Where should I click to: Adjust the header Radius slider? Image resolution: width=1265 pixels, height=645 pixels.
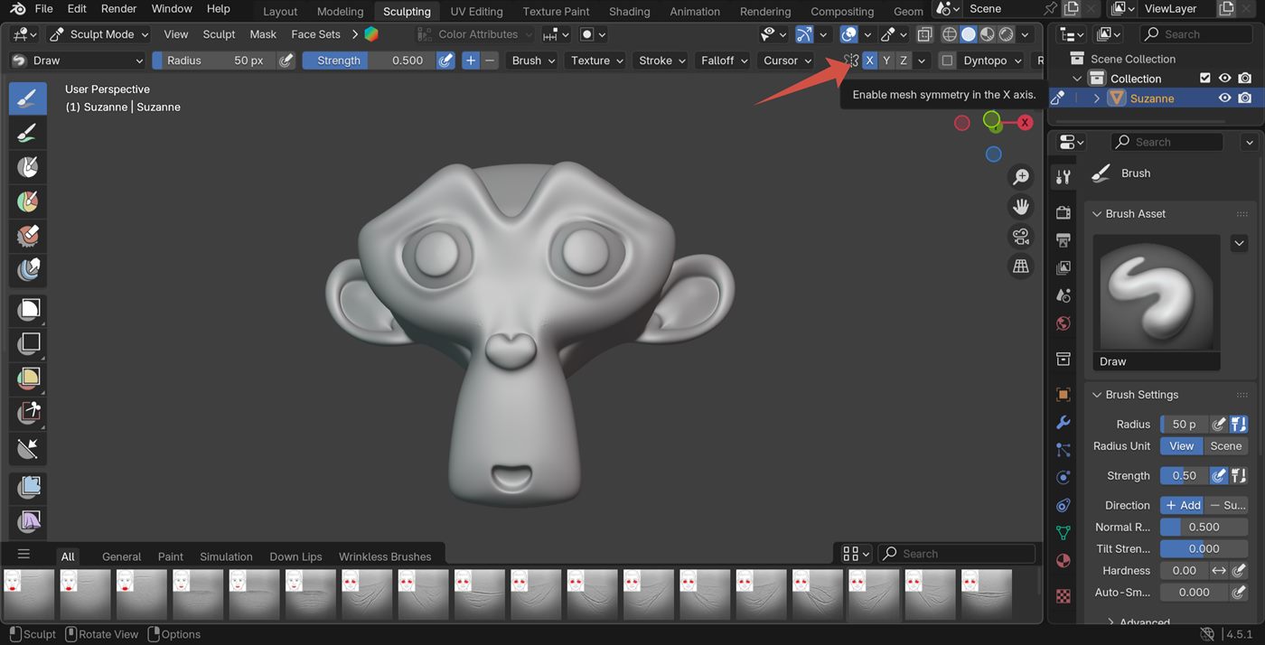tap(213, 61)
